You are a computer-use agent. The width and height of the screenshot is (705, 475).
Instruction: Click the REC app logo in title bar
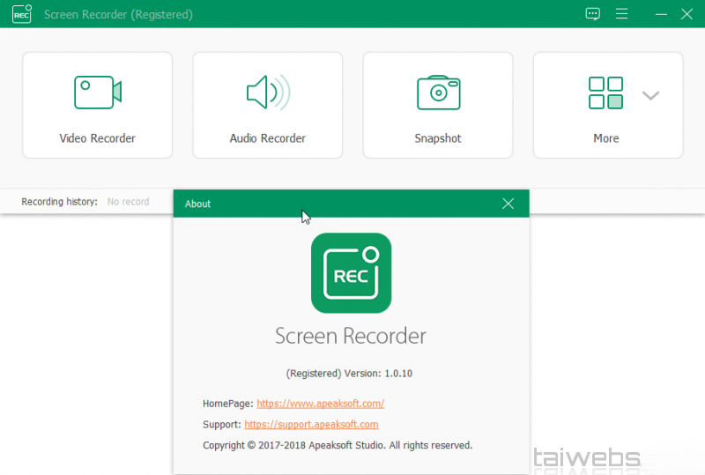(22, 14)
